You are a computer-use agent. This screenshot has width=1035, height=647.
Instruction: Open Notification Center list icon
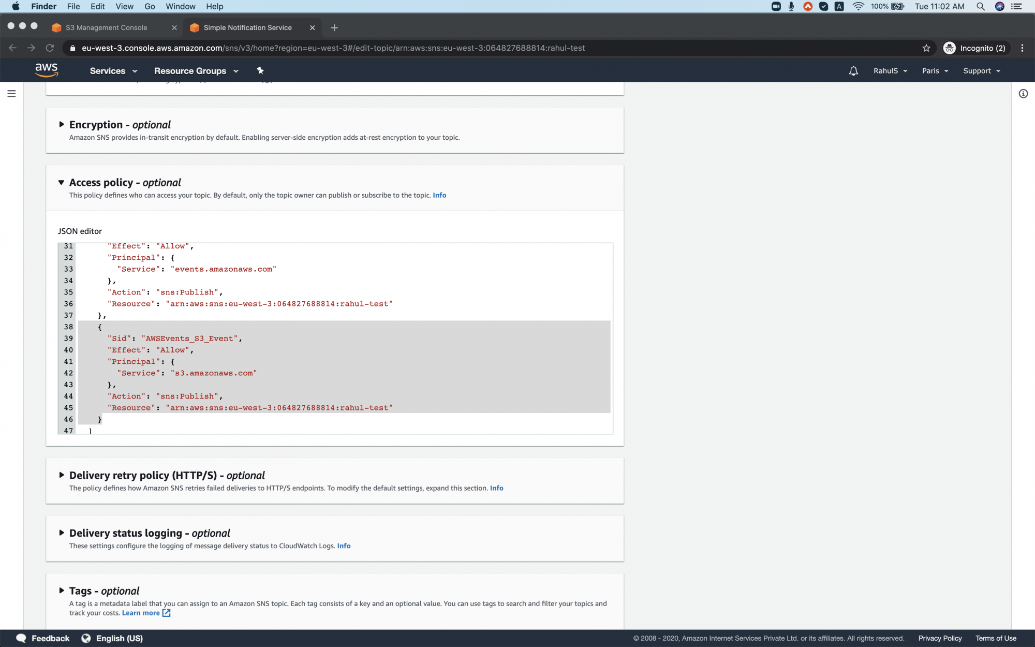1017,6
